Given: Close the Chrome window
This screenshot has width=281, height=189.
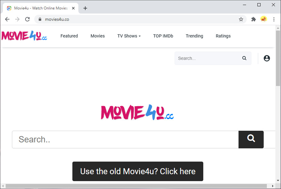Looking at the screenshot, I should [273, 5].
